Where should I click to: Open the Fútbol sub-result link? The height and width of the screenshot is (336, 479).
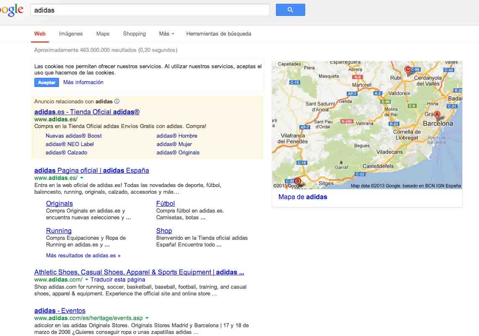click(x=165, y=203)
